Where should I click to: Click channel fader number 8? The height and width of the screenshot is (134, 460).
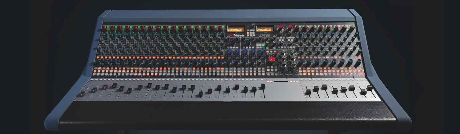(150, 85)
